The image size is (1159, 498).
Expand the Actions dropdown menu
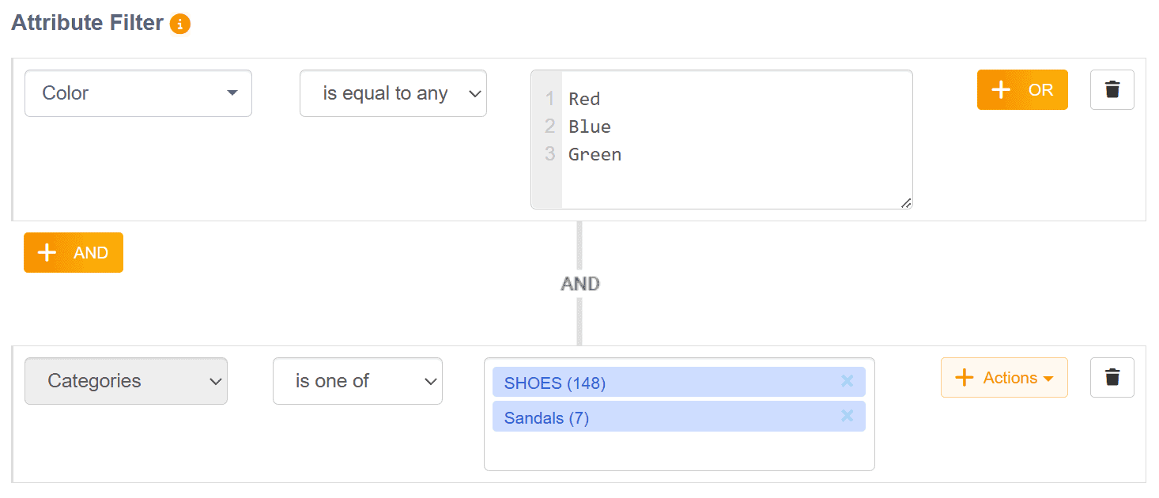click(1004, 378)
